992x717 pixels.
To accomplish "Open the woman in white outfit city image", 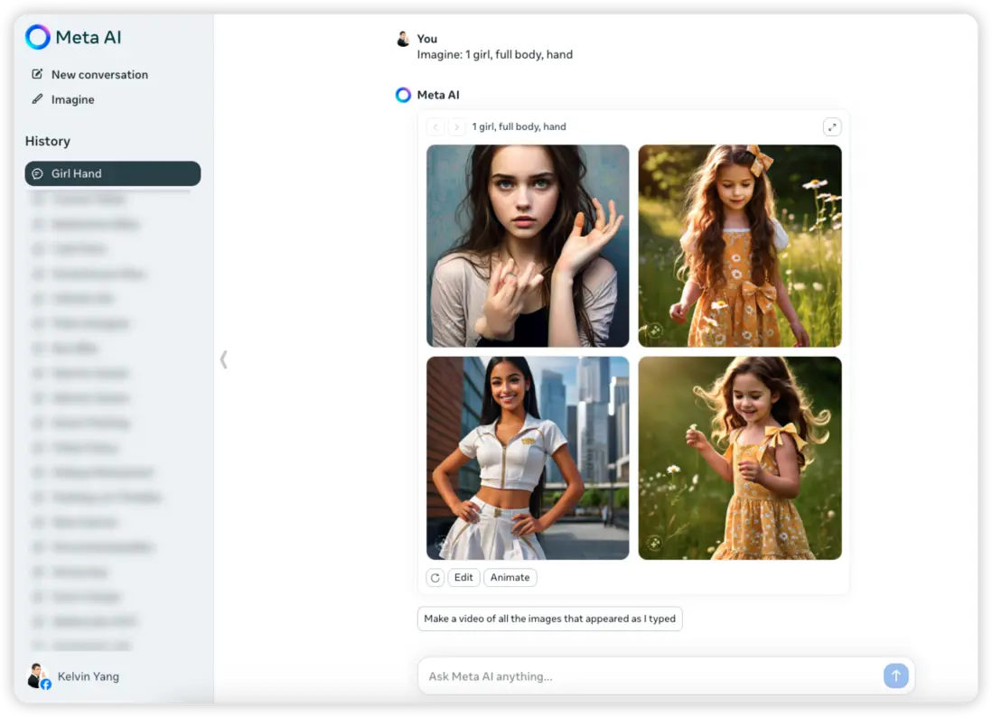I will (x=528, y=458).
